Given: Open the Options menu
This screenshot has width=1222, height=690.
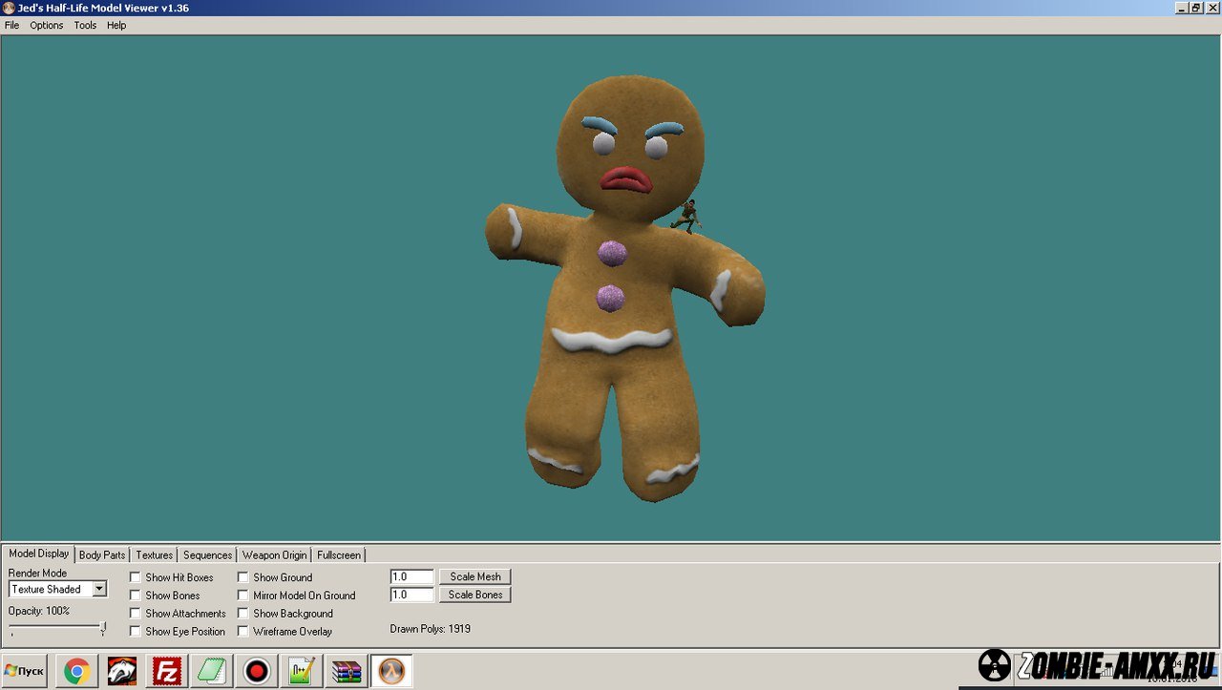Looking at the screenshot, I should tap(47, 26).
